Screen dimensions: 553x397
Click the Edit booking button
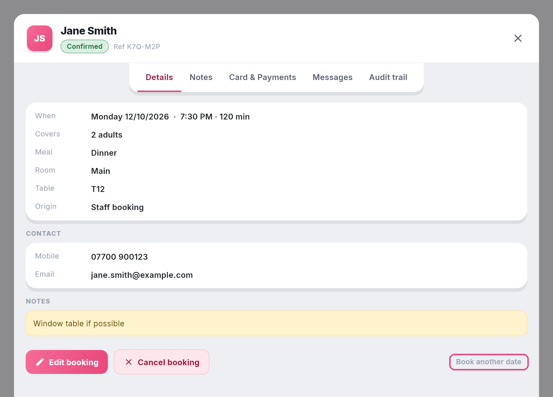67,362
